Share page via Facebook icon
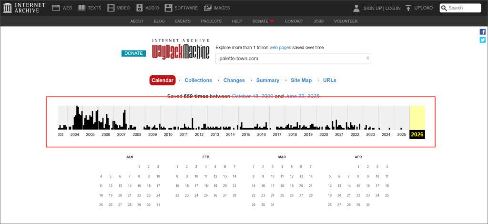This screenshot has width=488, height=224. (x=482, y=32)
